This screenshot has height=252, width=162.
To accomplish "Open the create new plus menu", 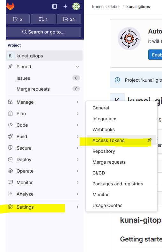I will (65, 6).
